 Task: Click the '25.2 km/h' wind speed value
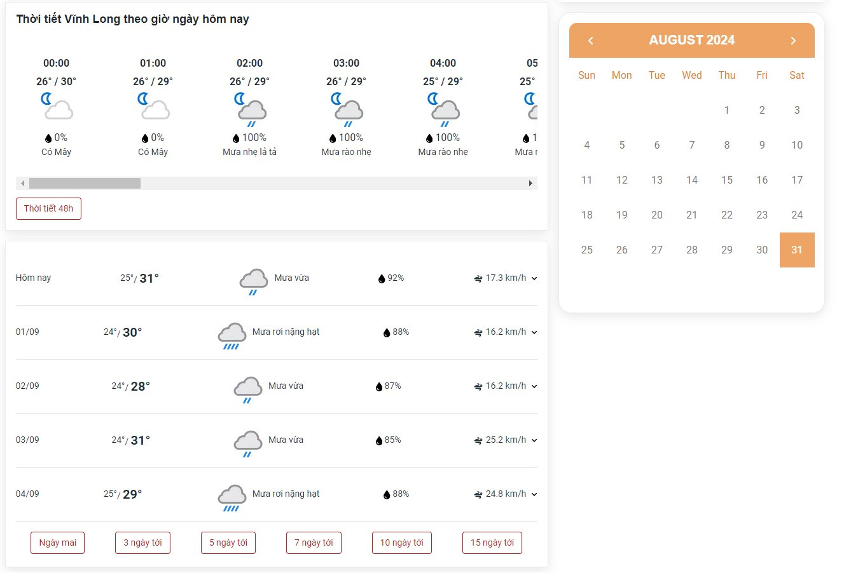(506, 440)
